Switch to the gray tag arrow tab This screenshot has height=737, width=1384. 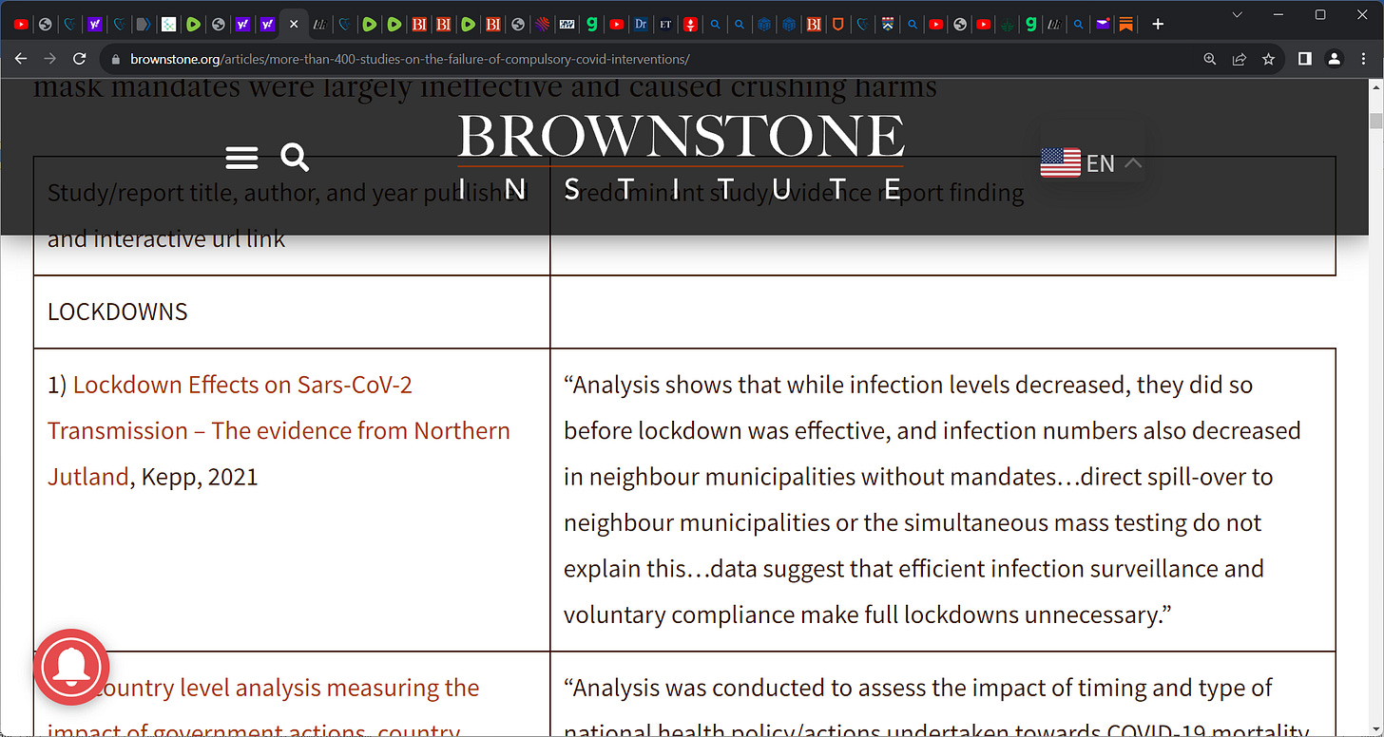(x=143, y=24)
